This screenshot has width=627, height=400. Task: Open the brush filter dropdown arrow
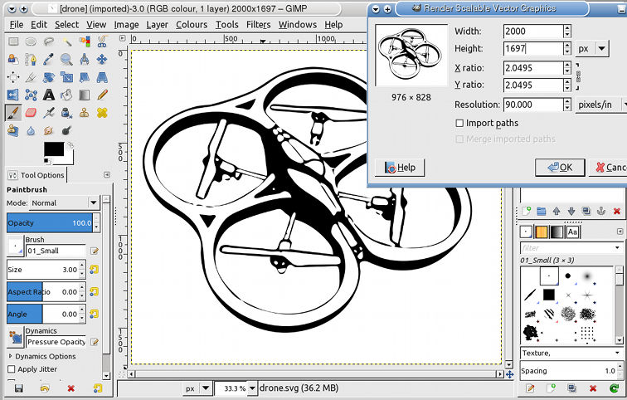pos(617,248)
